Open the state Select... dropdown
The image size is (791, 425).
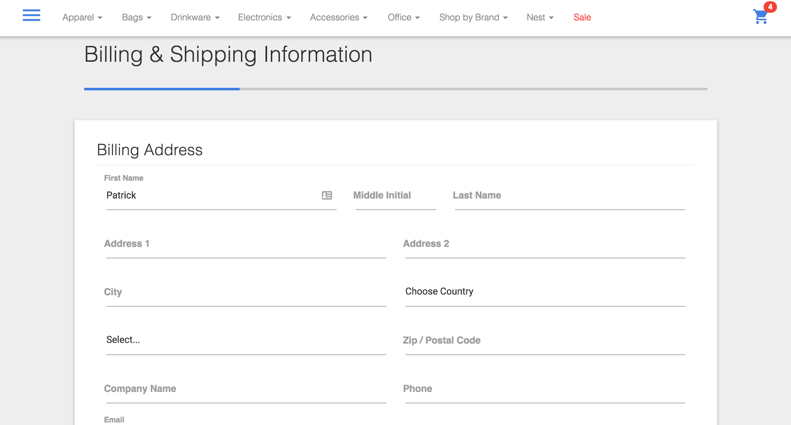click(x=246, y=340)
